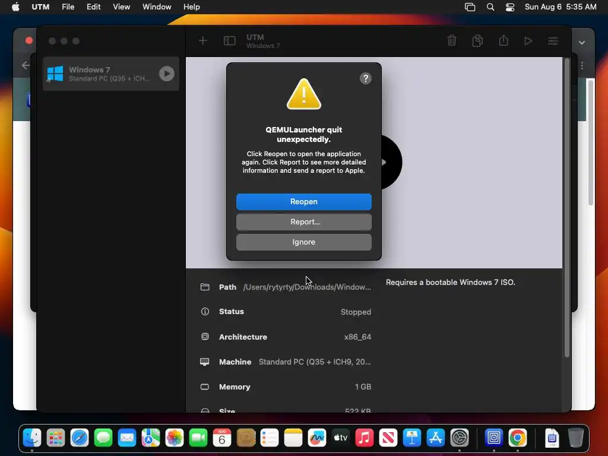Open FaceTime from the Dock
Screen dimensions: 608x456
[198, 438]
